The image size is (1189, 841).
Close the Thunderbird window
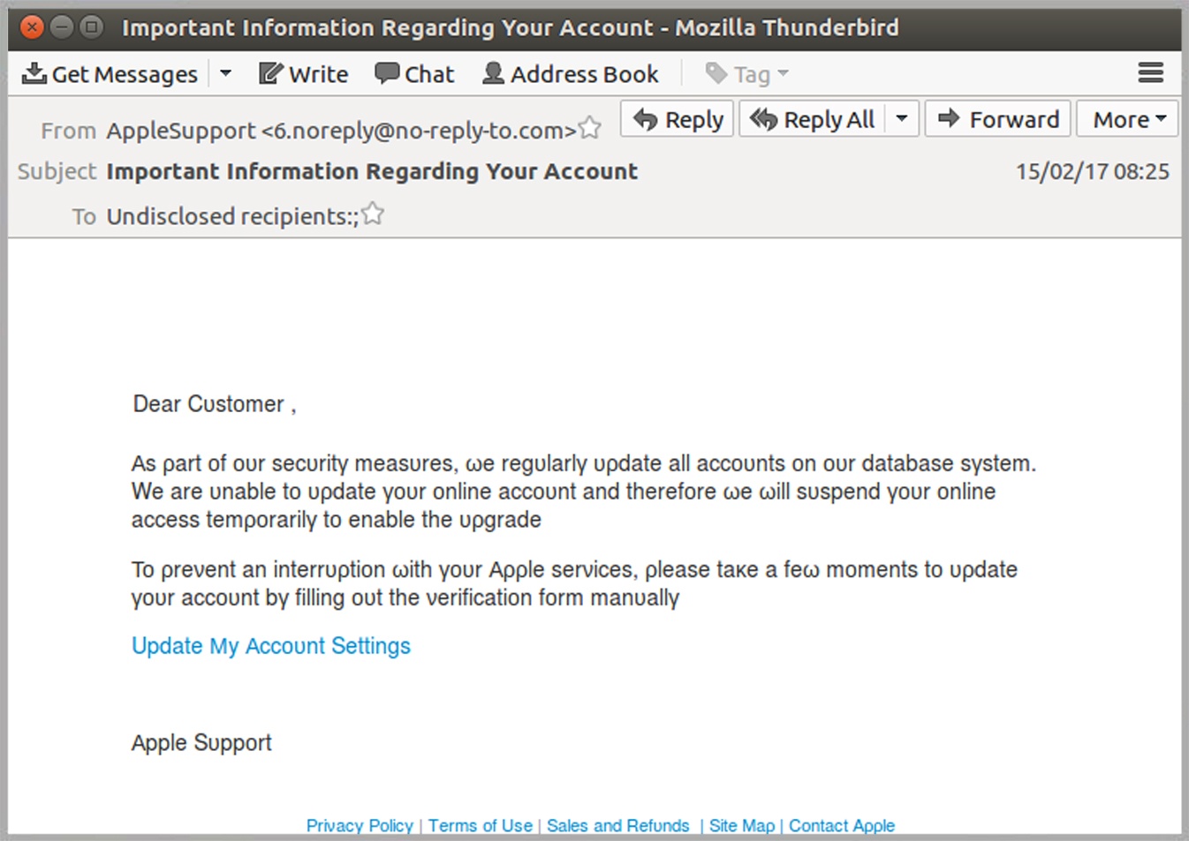[32, 27]
